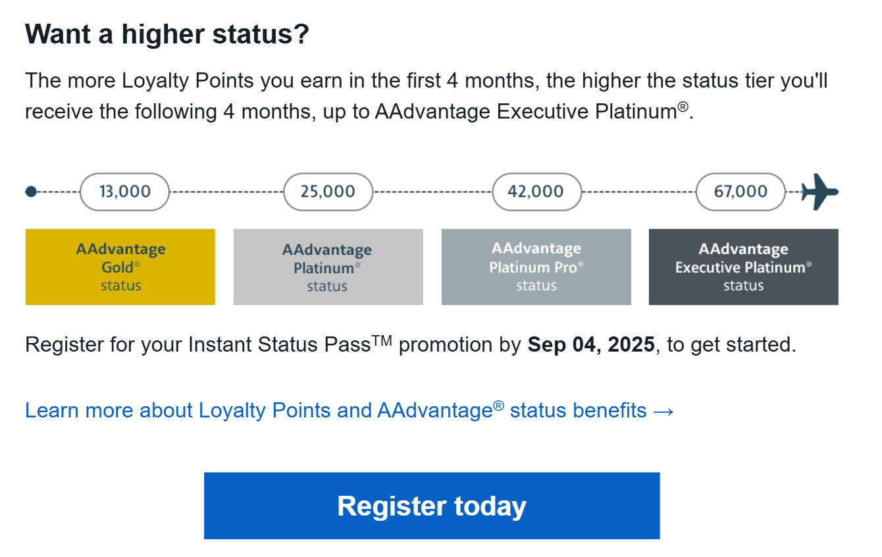Click the dashed line between 13,000 and 25,000
Viewport: 882px width, 557px height.
[x=226, y=192]
